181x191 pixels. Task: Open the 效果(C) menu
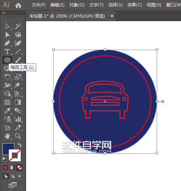[135, 5]
